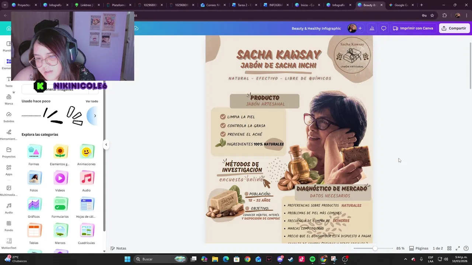Open the Subidos uploads panel
This screenshot has height=265, width=472.
(9, 117)
